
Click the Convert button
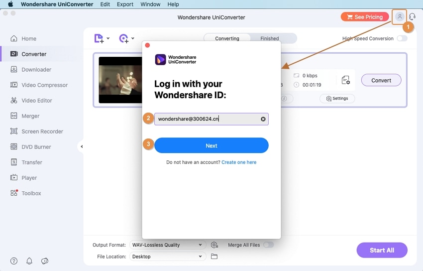(x=381, y=80)
